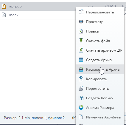
Task: Click the Правка edit pencil icon
Action: pos(81,31)
